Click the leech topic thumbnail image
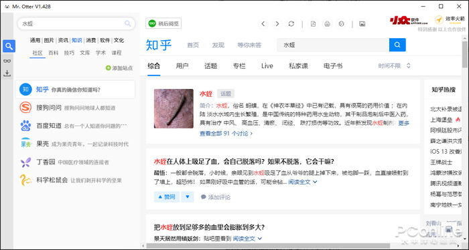The height and width of the screenshot is (250, 469). click(x=174, y=108)
